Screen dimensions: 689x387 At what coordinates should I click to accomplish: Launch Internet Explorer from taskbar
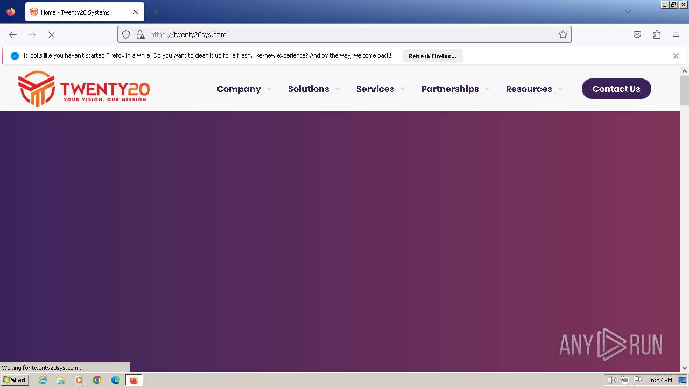(43, 380)
